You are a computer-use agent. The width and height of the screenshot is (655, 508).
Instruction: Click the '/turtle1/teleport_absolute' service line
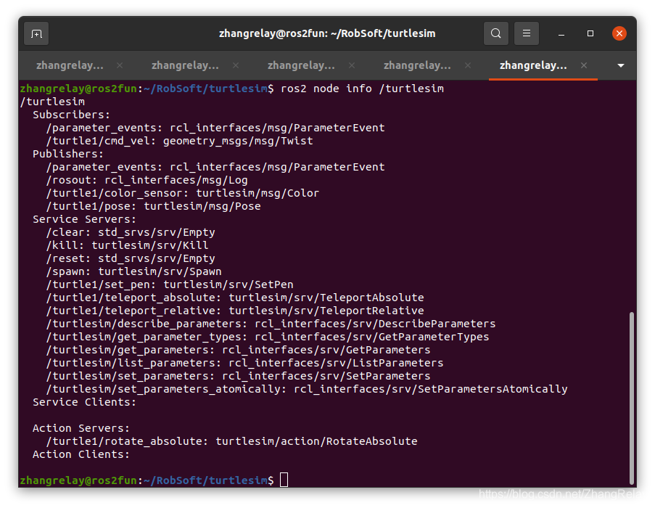235,298
